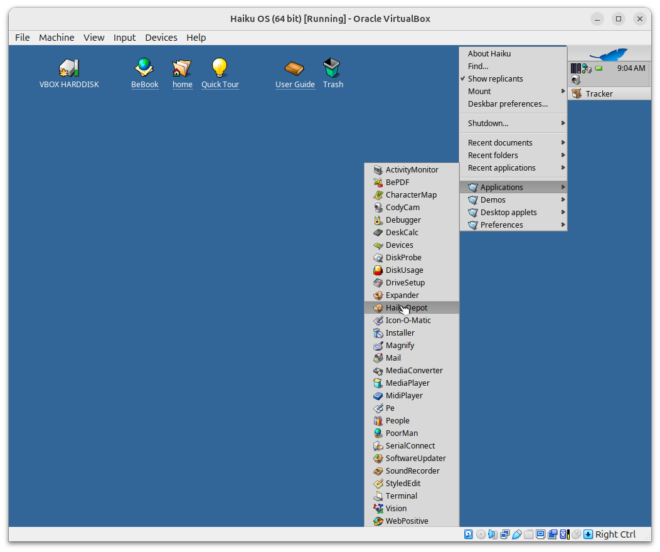Screen dimensions: 660x552
Task: Open MidiPlayer application
Action: (x=412, y=395)
